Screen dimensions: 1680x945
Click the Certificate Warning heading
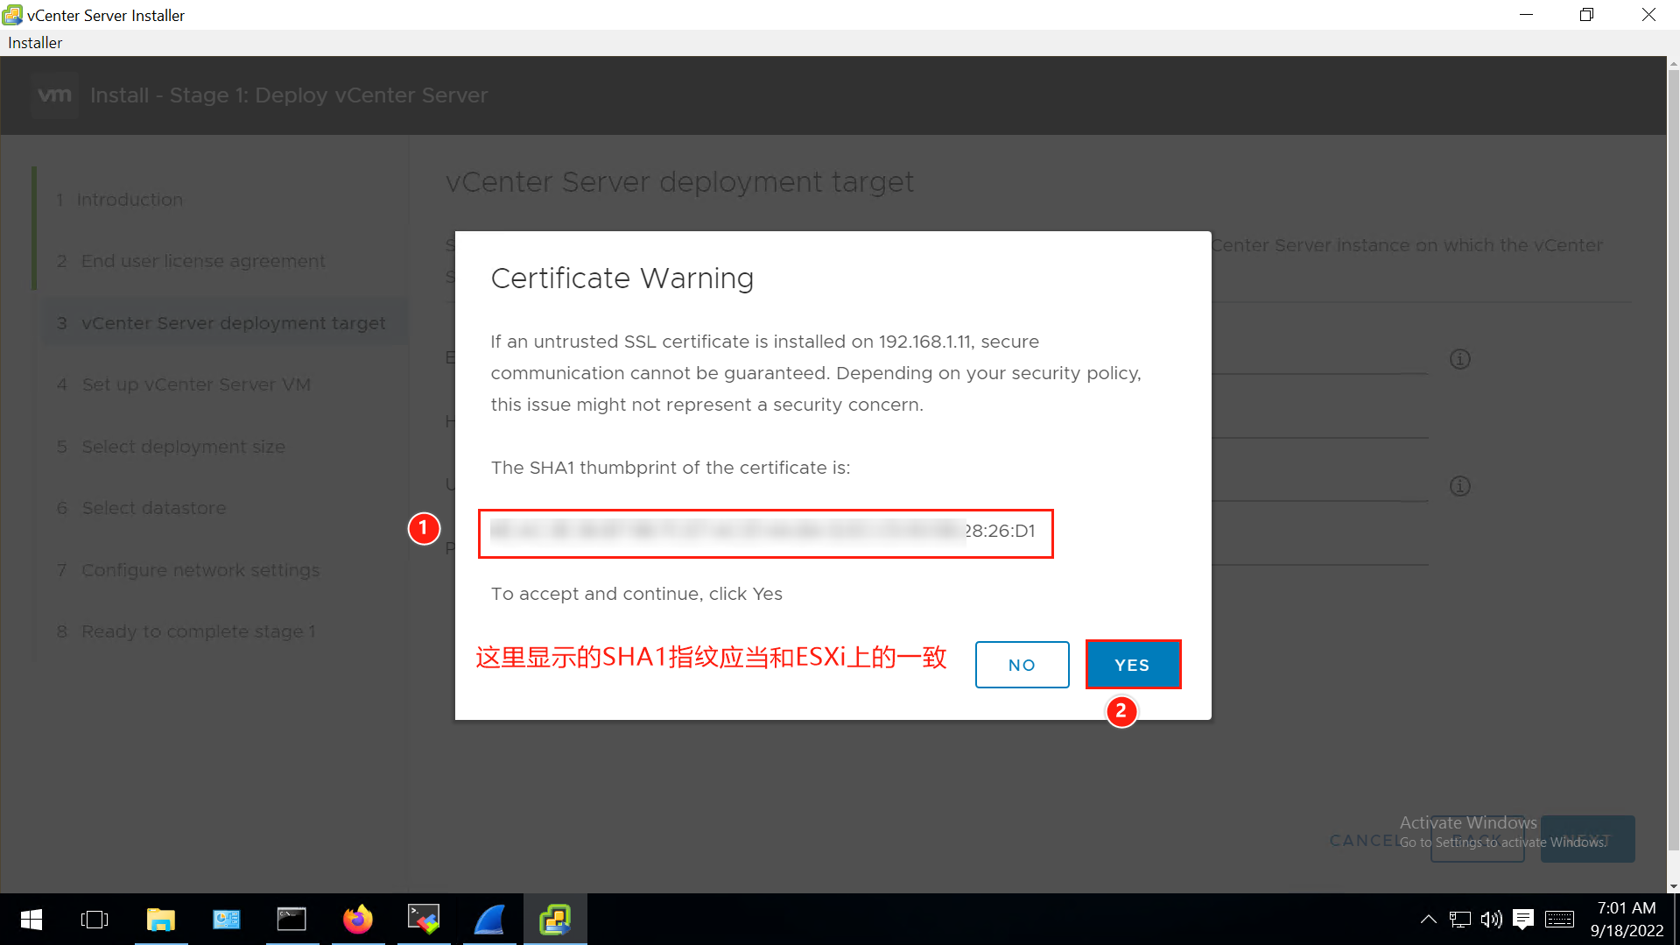pyautogui.click(x=622, y=279)
